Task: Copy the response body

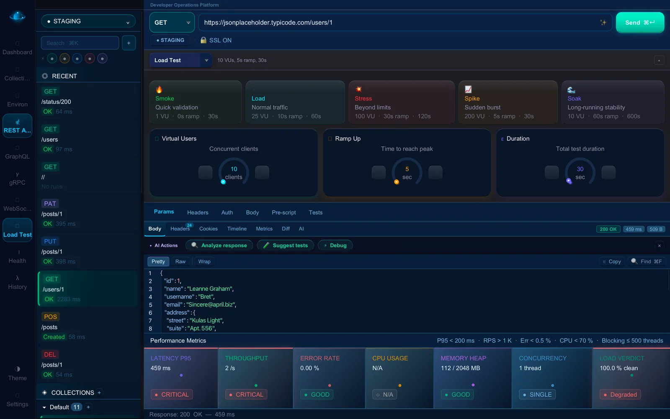Action: tap(612, 261)
